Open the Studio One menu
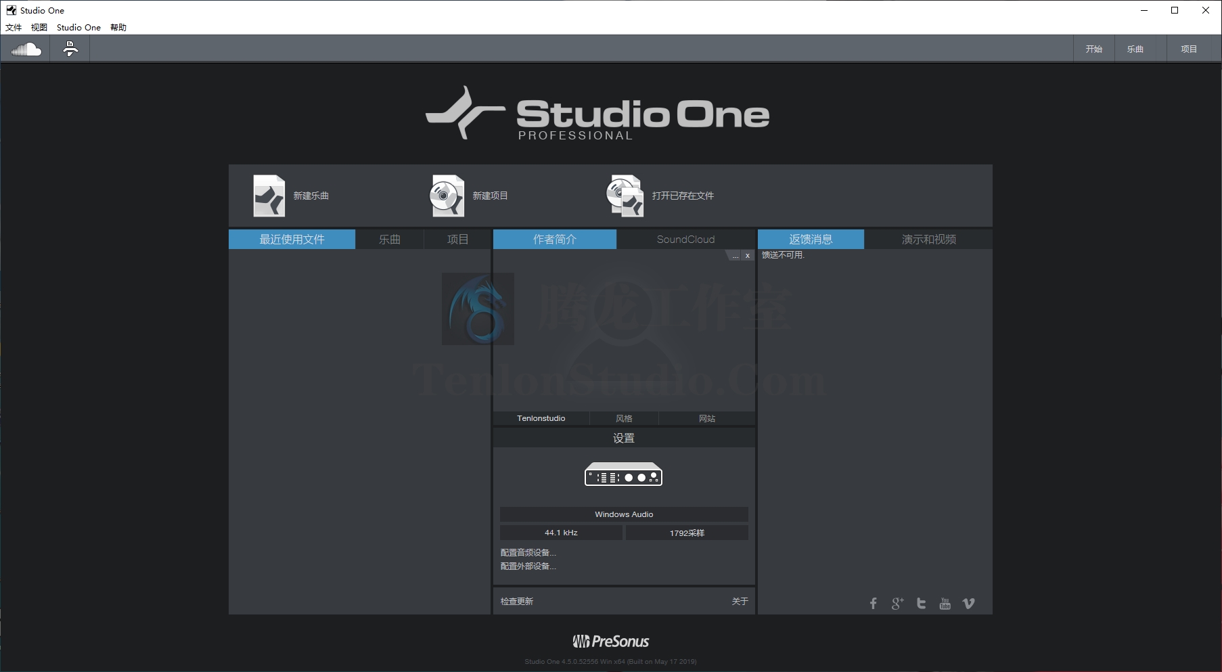 [x=78, y=28]
